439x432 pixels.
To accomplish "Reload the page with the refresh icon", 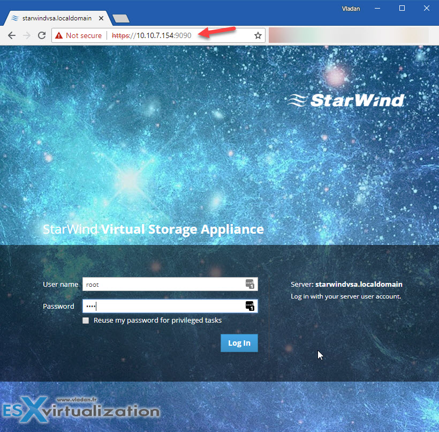I will 42,35.
